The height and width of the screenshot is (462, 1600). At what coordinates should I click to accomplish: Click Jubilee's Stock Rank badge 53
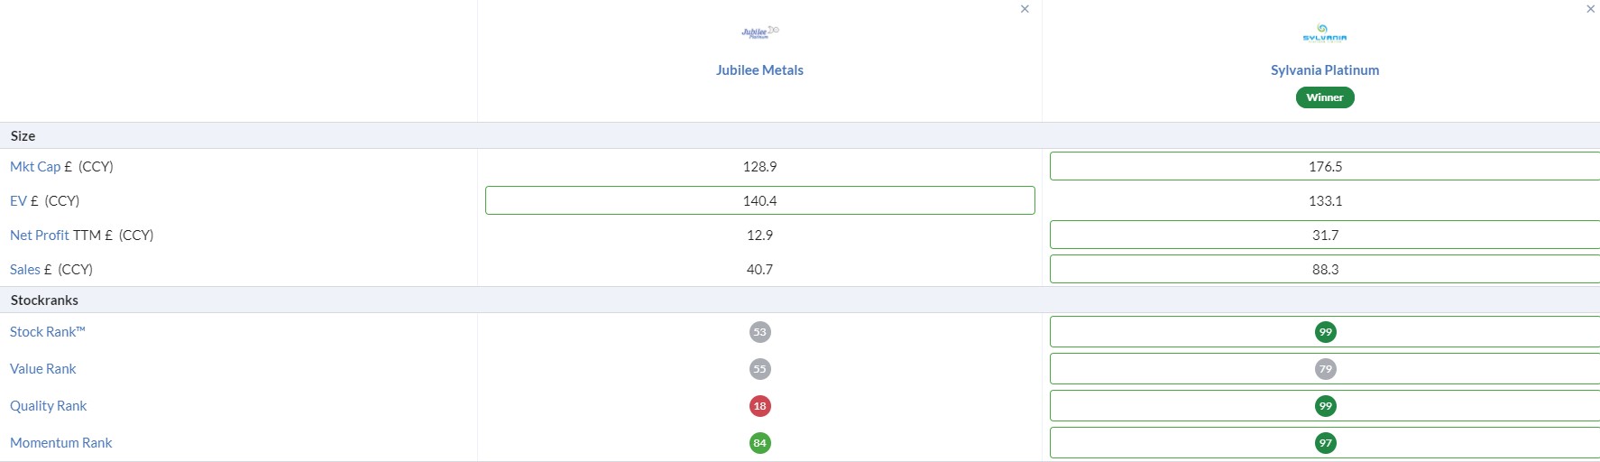pyautogui.click(x=760, y=332)
